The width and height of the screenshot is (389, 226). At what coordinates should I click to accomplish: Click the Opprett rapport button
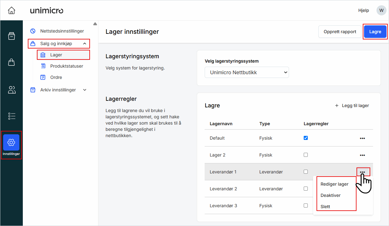(x=340, y=32)
